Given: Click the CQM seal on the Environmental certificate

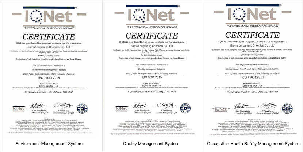Looking at the screenshot, I should pos(82,108).
